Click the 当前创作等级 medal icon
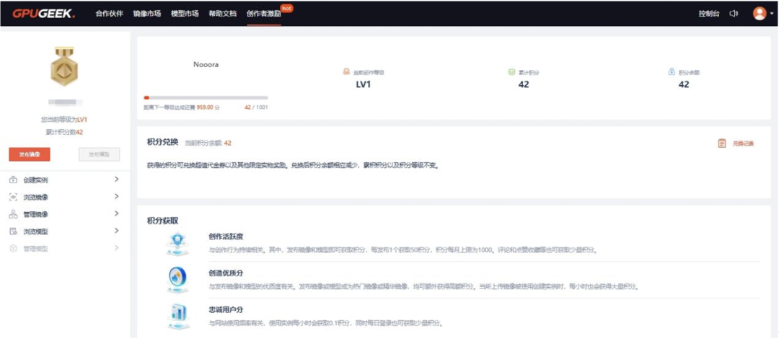Image resolution: width=779 pixels, height=344 pixels. [346, 72]
